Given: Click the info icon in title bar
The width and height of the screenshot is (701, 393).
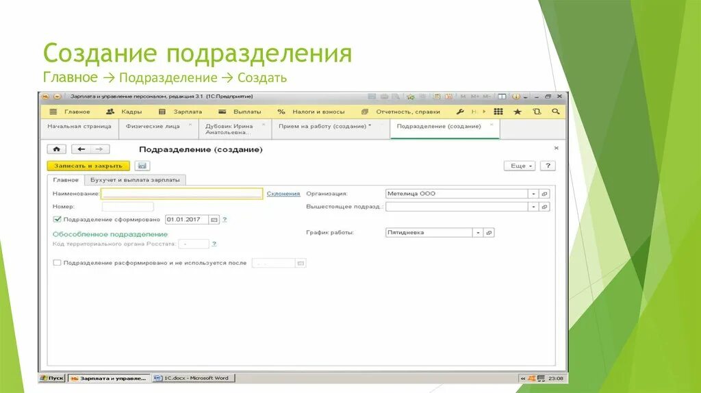Looking at the screenshot, I should pos(516,97).
